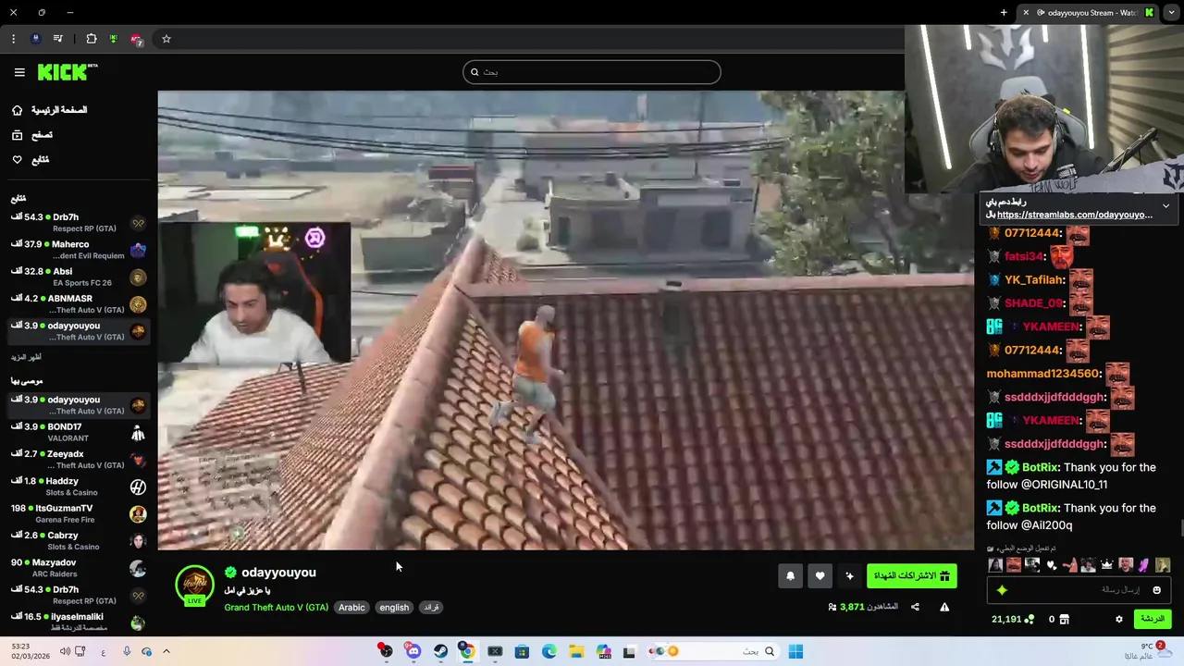The width and height of the screenshot is (1184, 666).
Task: Open the emoji picker in chat input
Action: pyautogui.click(x=1156, y=590)
